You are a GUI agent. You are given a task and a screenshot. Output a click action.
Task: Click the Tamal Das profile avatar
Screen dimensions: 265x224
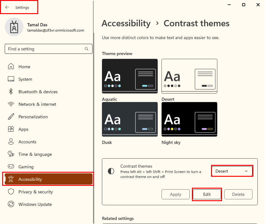point(14,27)
